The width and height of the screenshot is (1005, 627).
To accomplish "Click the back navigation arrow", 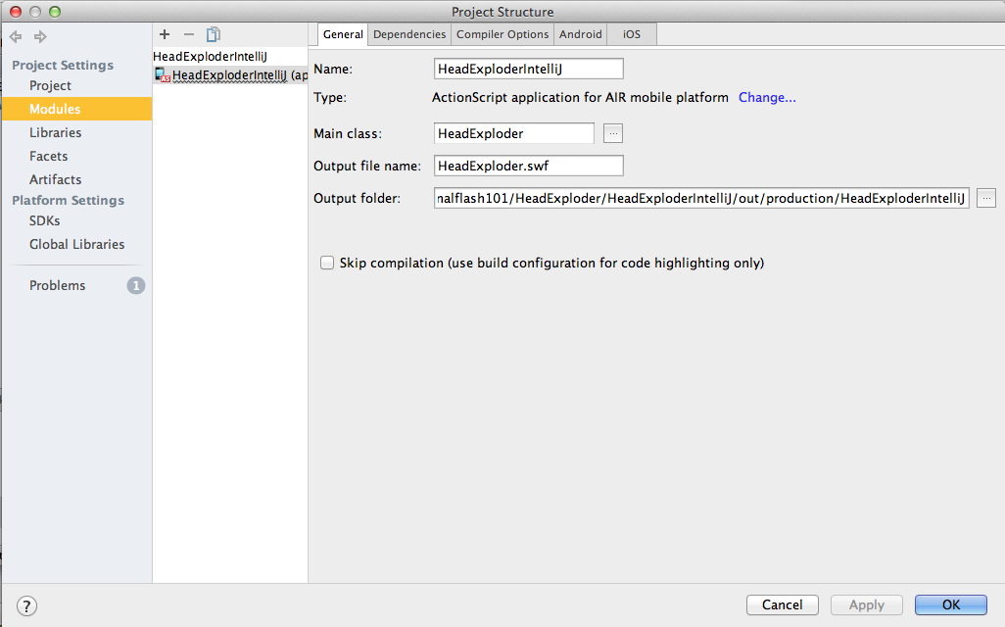I will tap(16, 36).
